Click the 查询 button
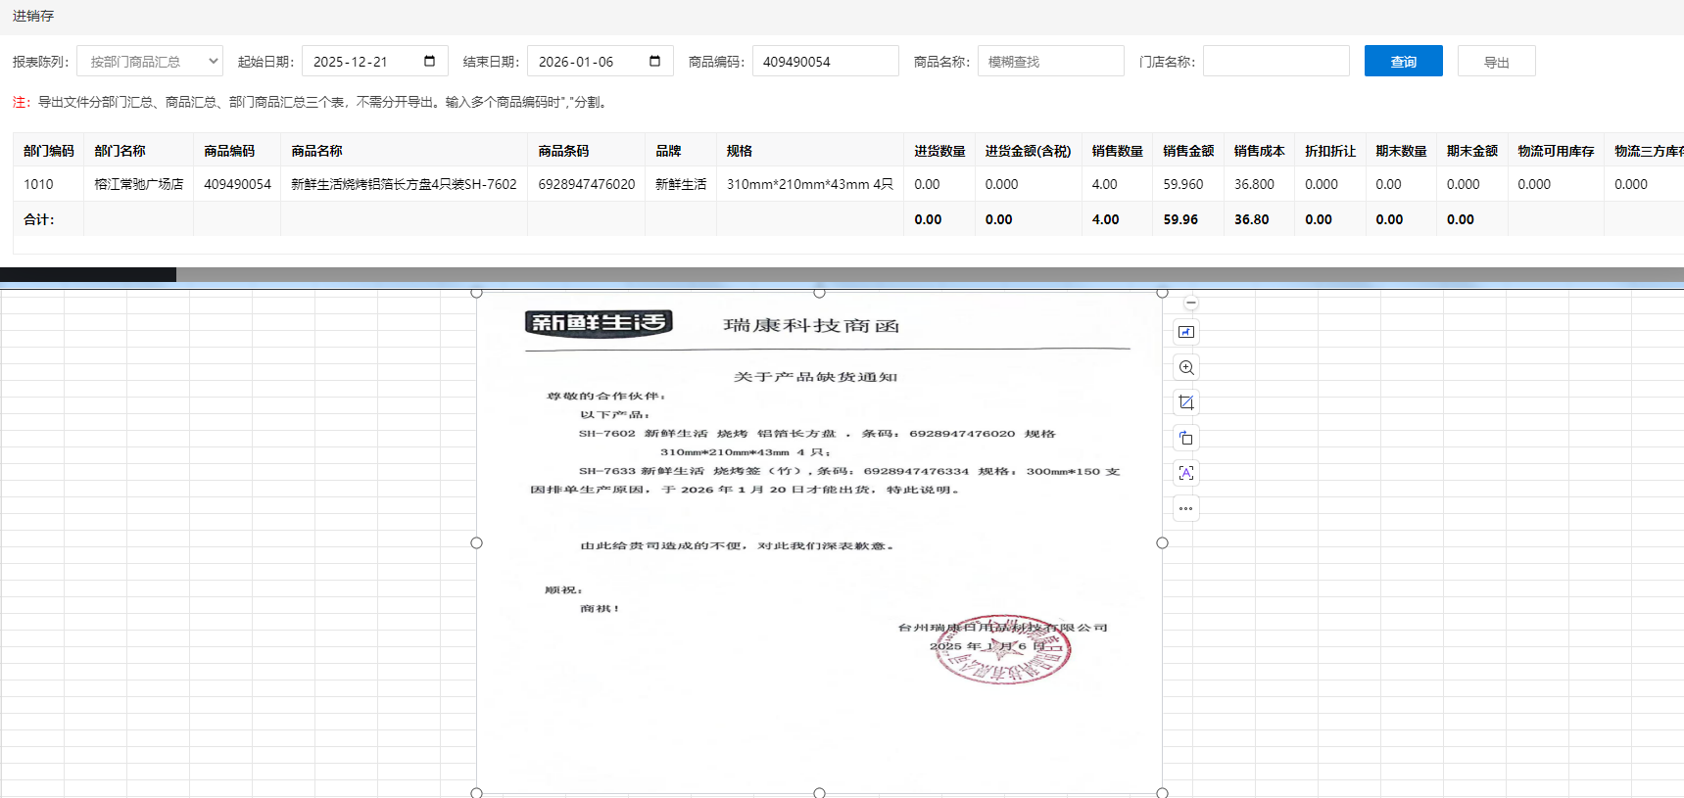1684x798 pixels. [x=1403, y=62]
